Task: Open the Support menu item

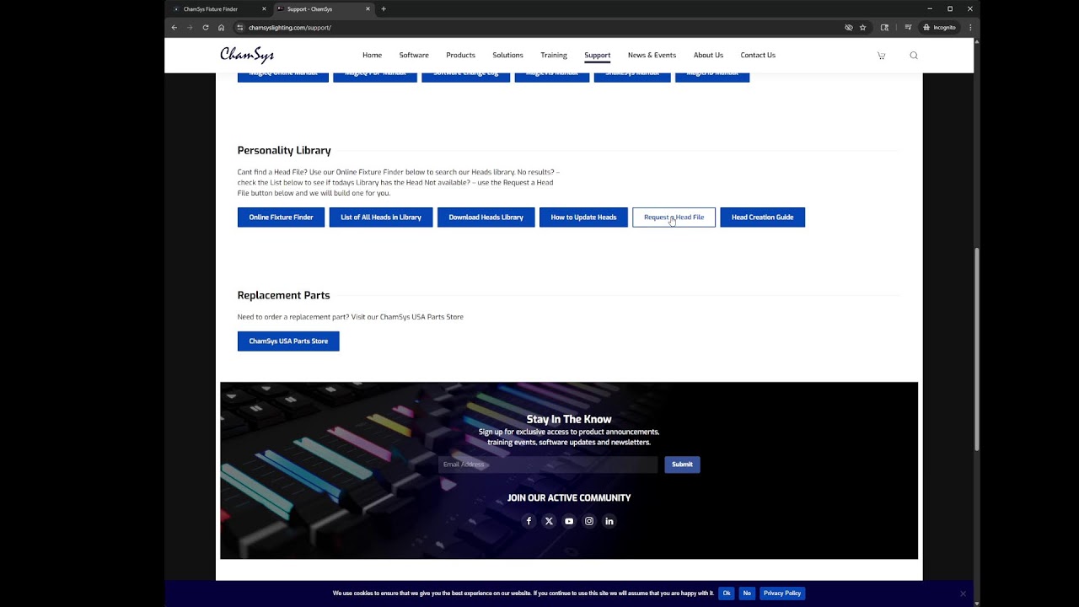Action: pyautogui.click(x=598, y=56)
